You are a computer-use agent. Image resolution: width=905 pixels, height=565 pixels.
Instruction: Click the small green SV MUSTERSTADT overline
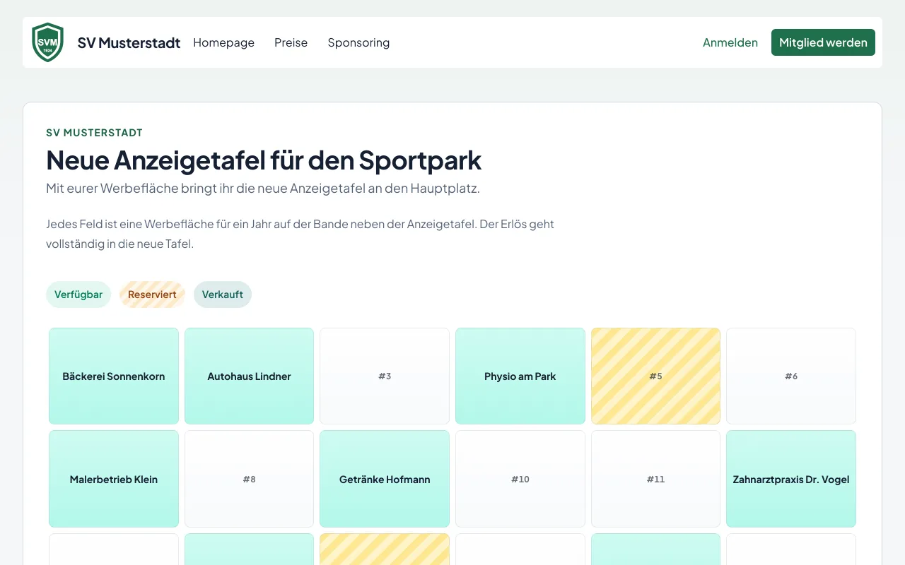pos(95,133)
